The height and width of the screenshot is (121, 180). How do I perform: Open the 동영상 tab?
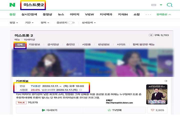point(47,14)
